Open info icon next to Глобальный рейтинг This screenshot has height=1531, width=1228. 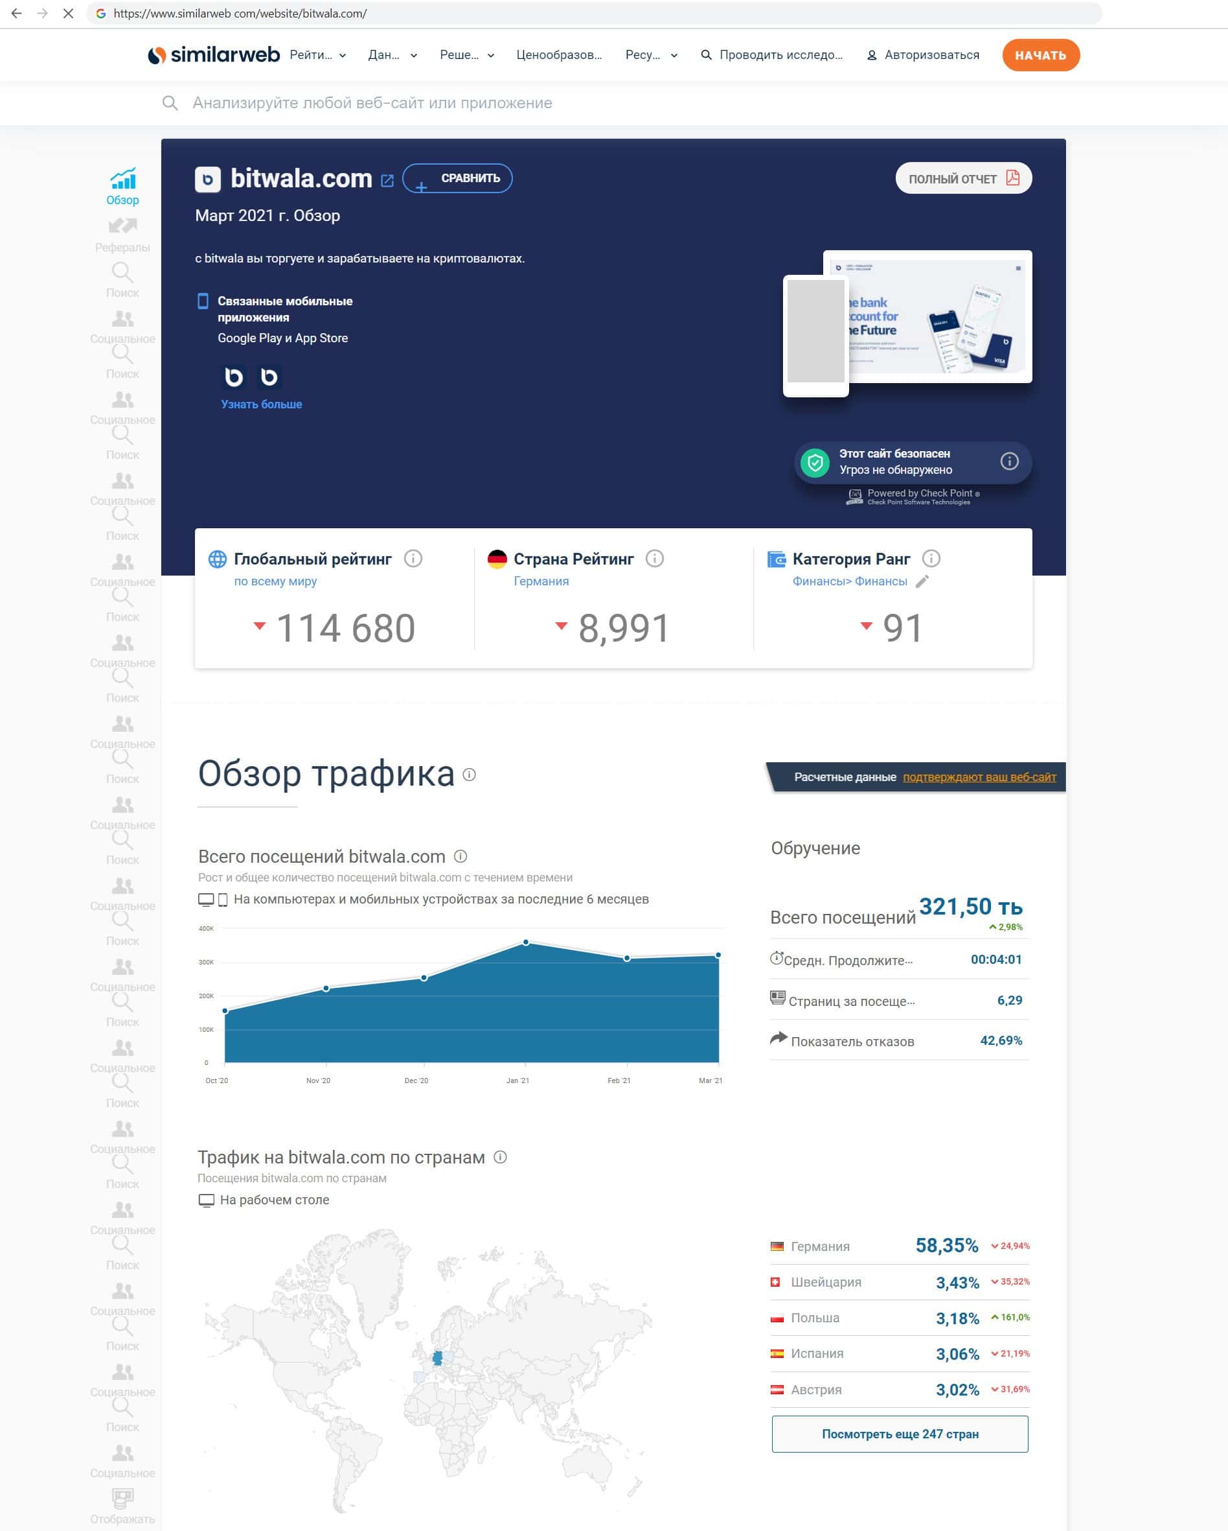click(413, 559)
